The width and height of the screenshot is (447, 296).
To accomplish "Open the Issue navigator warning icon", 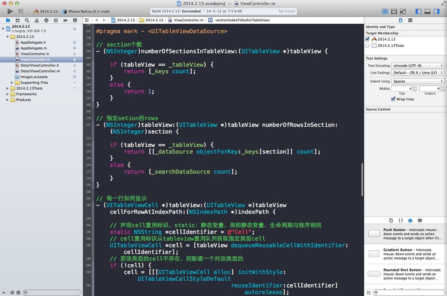I will [37, 20].
